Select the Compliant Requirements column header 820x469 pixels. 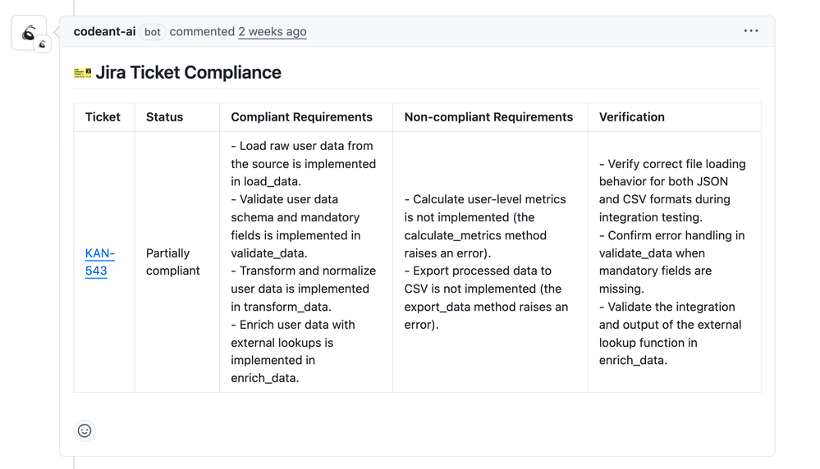[301, 117]
